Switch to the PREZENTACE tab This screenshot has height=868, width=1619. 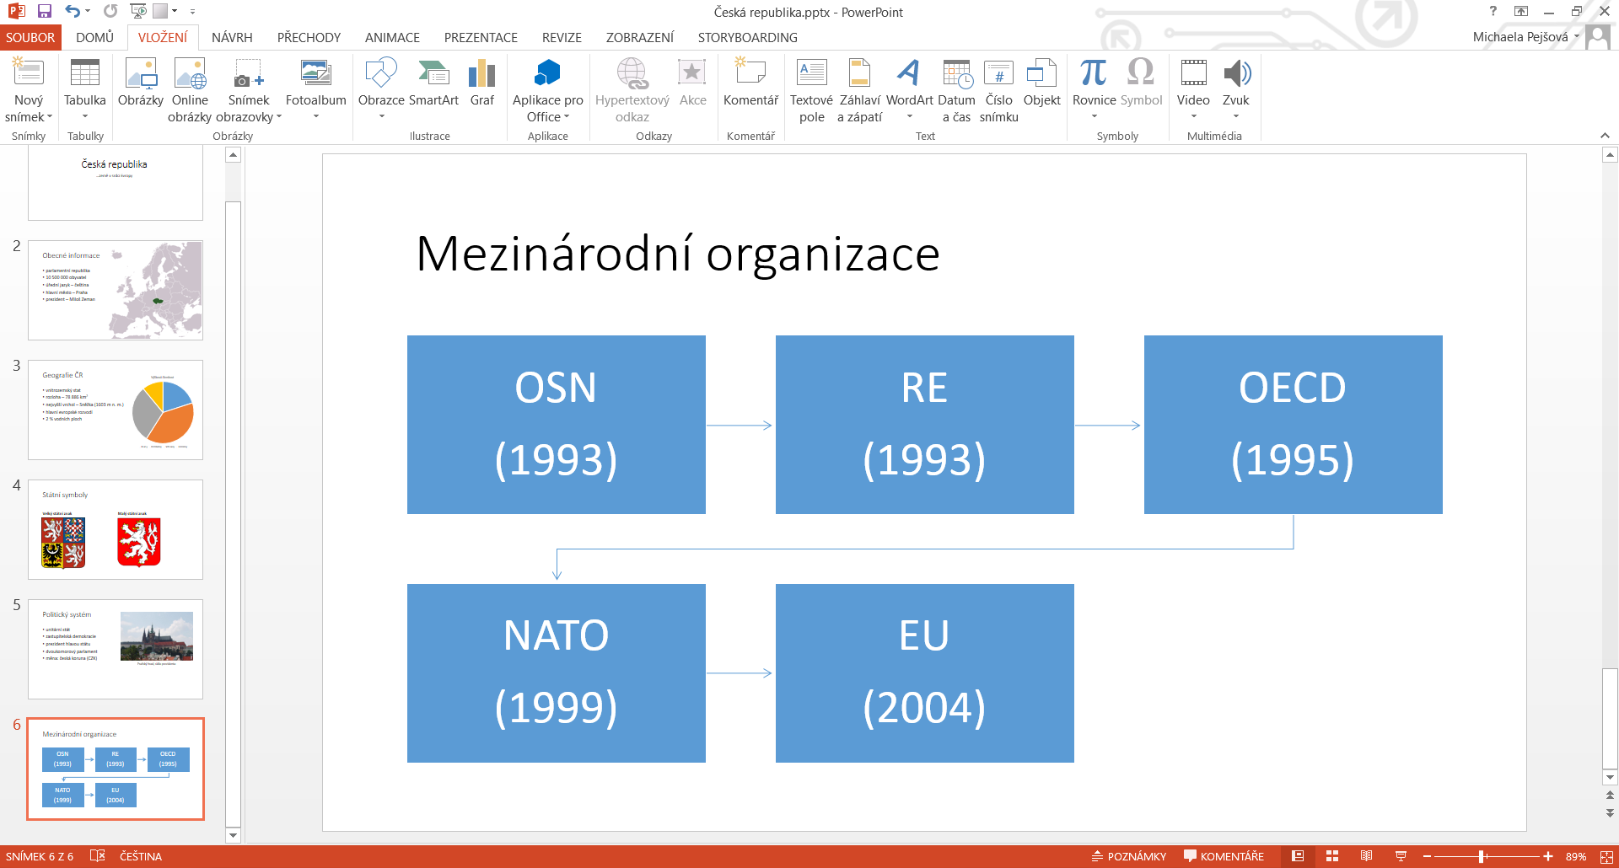(481, 38)
